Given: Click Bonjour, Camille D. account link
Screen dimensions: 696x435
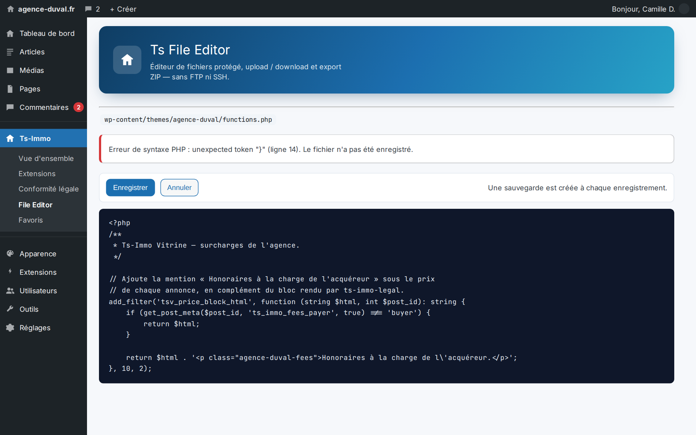Looking at the screenshot, I should click(643, 9).
